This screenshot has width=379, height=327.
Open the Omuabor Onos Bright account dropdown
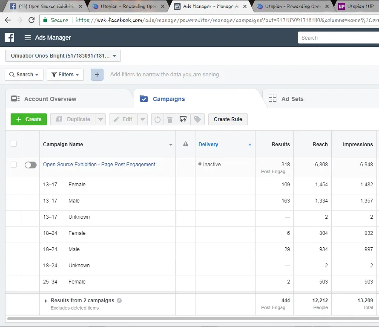(63, 56)
